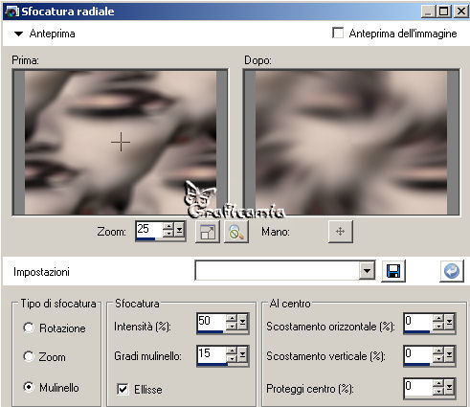The height and width of the screenshot is (407, 470).
Task: Open the Zoom value slider dropdown
Action: coord(179,230)
